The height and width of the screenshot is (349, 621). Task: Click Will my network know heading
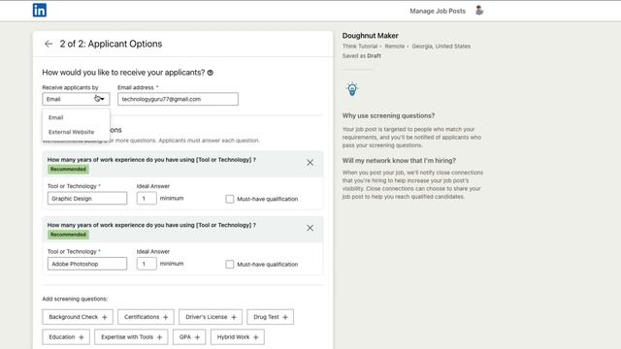(399, 161)
